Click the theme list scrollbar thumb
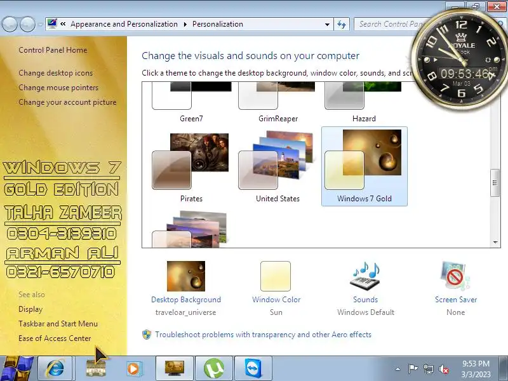 click(x=495, y=183)
